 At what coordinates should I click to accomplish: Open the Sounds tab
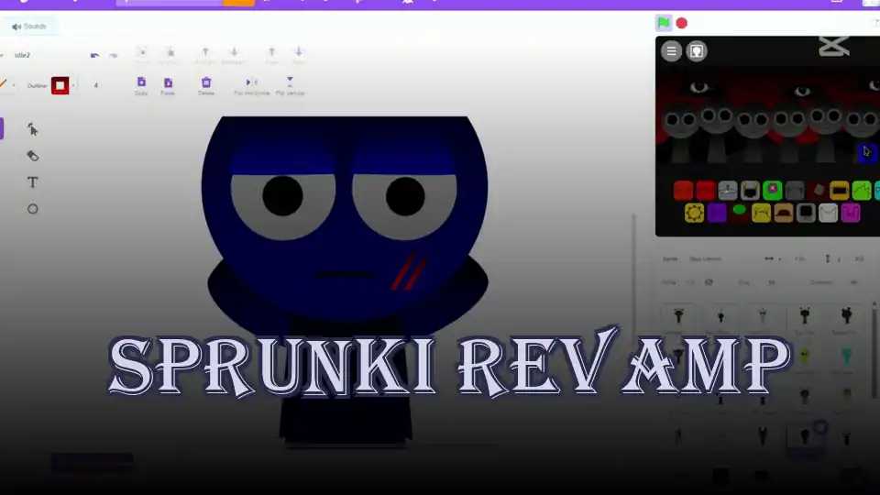pos(29,27)
